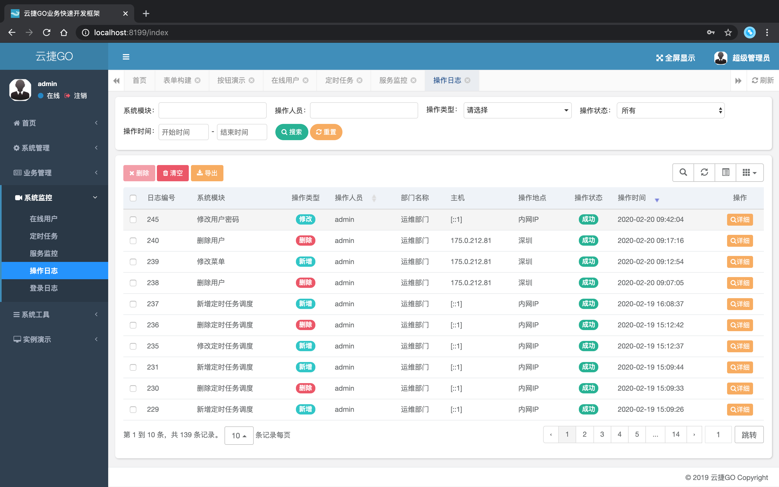The image size is (779, 487).
Task: Click the 详细 button for log 240
Action: point(740,241)
